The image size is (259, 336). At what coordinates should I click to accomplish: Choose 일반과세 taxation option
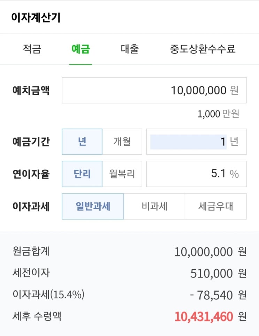pyautogui.click(x=93, y=206)
